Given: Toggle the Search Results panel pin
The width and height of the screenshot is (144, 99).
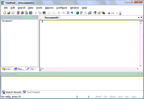Looking at the screenshot, I should [139, 74].
